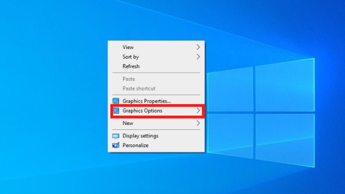Click the Personalize icon

click(116, 145)
